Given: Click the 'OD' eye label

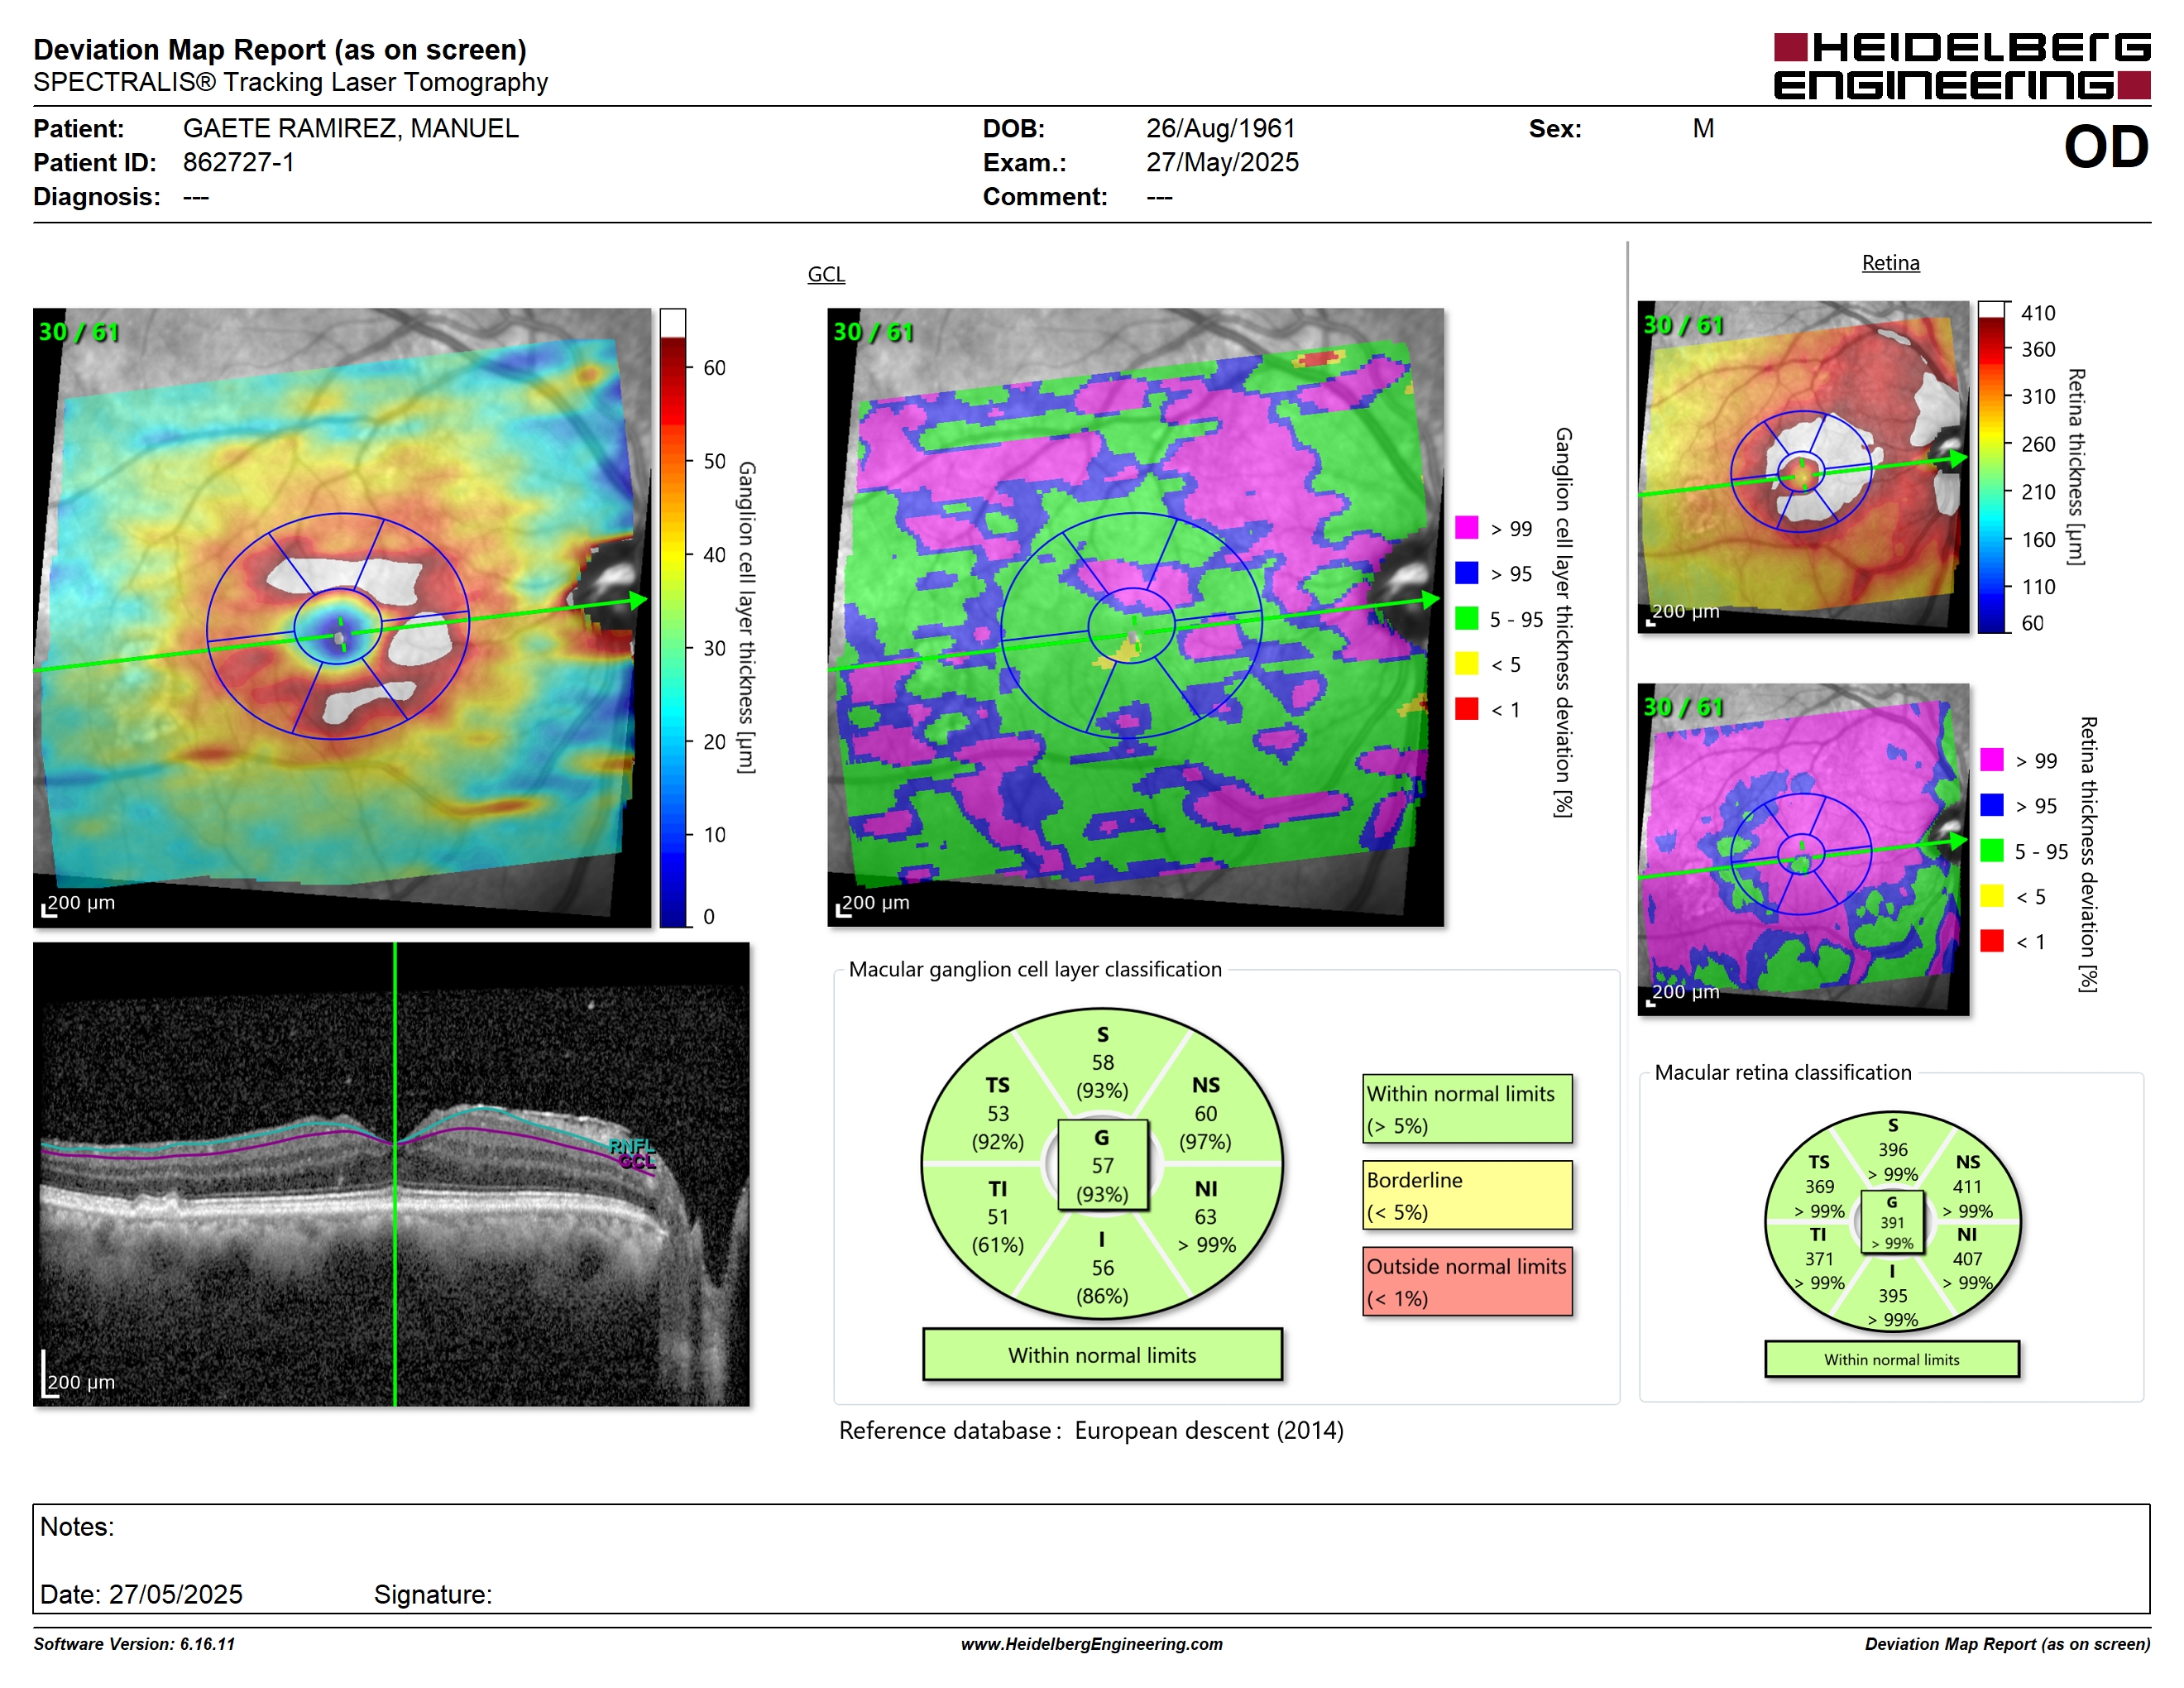Looking at the screenshot, I should pyautogui.click(x=2106, y=148).
